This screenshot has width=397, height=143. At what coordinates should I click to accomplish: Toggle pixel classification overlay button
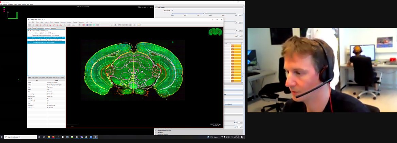(97, 25)
